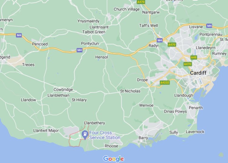This screenshot has width=228, height=163.
Task: Click the A470 shield near Nantgarw
Action: coord(141,2)
